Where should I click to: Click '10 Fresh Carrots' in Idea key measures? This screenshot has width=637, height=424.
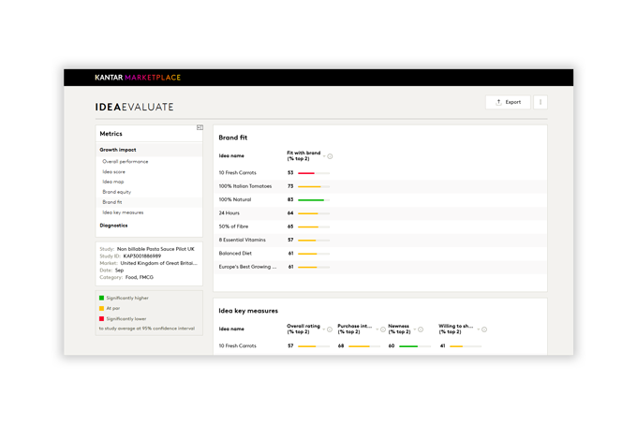(x=237, y=346)
